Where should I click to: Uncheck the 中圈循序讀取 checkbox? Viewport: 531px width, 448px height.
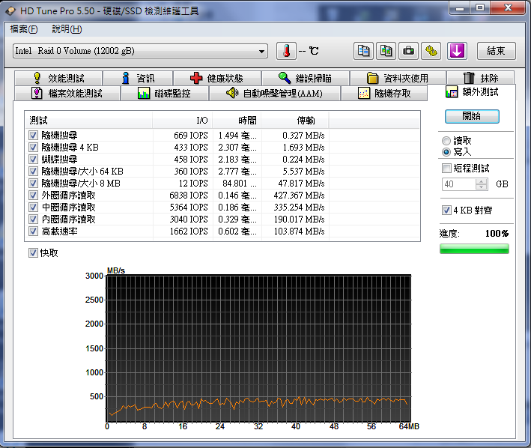pyautogui.click(x=33, y=208)
